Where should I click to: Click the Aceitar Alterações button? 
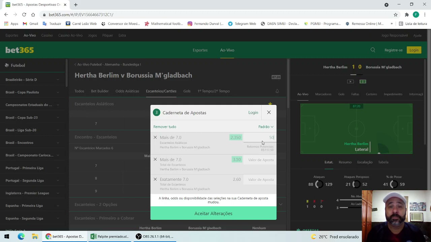tap(213, 213)
